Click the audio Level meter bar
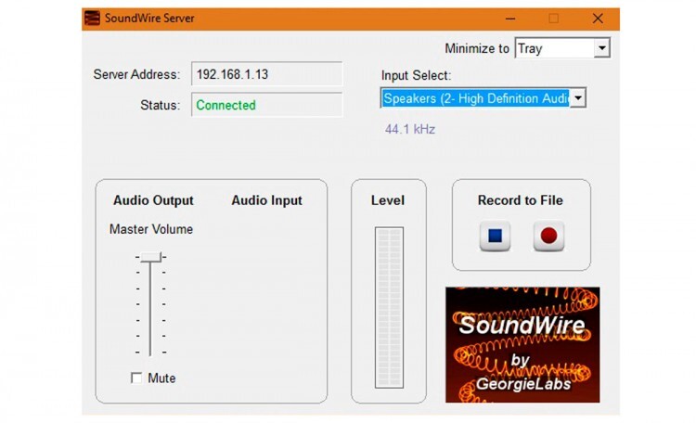The image size is (696, 423). pyautogui.click(x=389, y=307)
